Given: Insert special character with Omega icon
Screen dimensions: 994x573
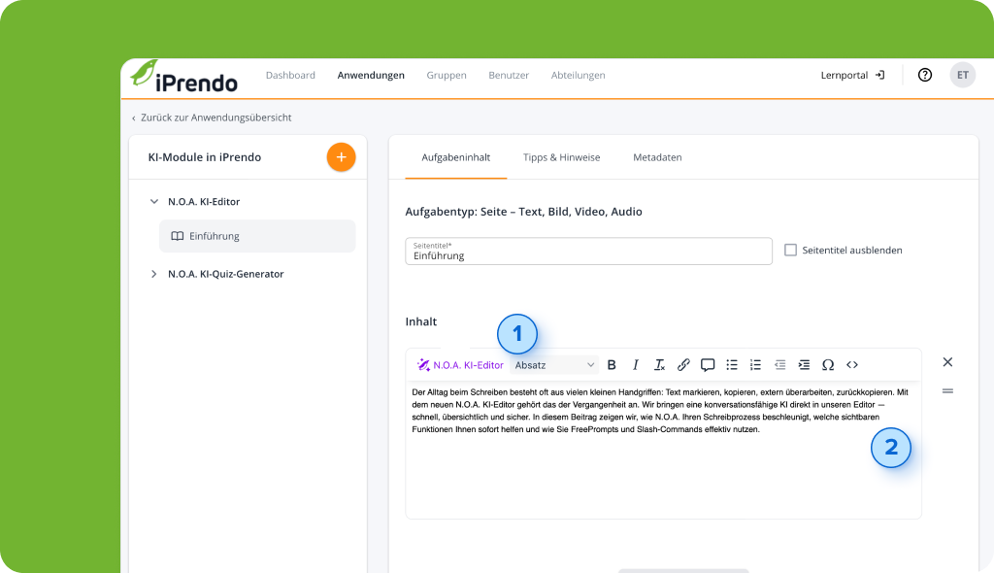Looking at the screenshot, I should tap(828, 365).
